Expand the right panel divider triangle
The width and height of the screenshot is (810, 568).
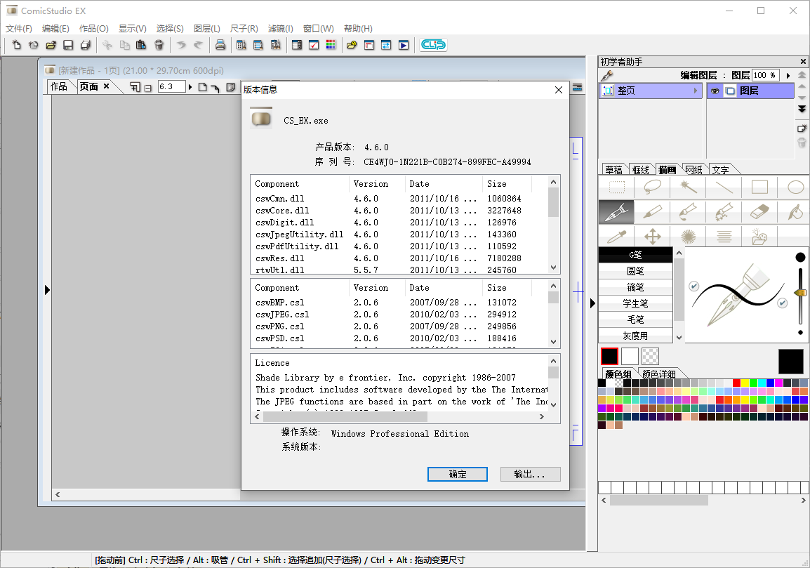592,303
